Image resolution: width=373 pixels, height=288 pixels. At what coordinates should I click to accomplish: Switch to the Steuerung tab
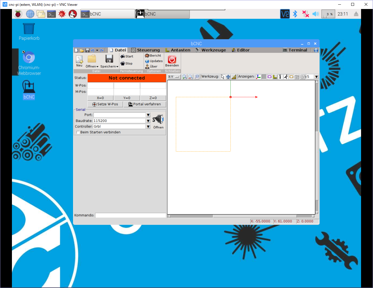pyautogui.click(x=145, y=50)
